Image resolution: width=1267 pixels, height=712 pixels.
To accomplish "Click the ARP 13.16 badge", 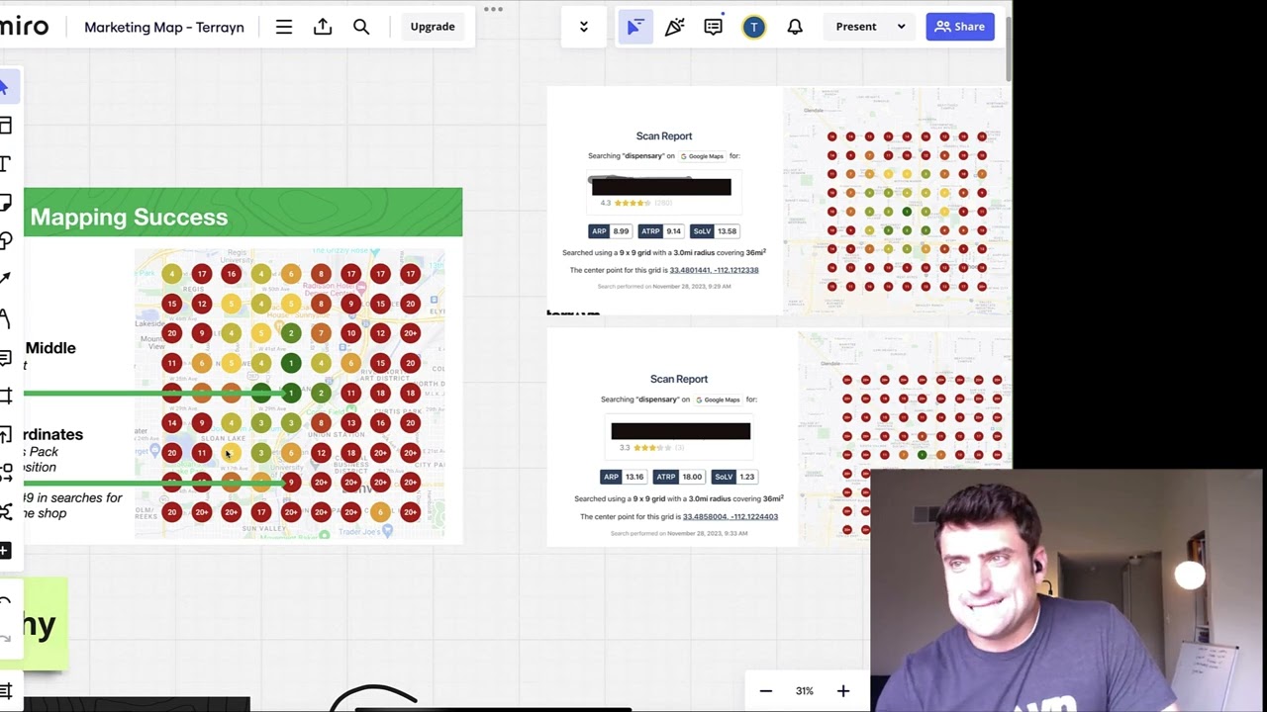I will [624, 477].
